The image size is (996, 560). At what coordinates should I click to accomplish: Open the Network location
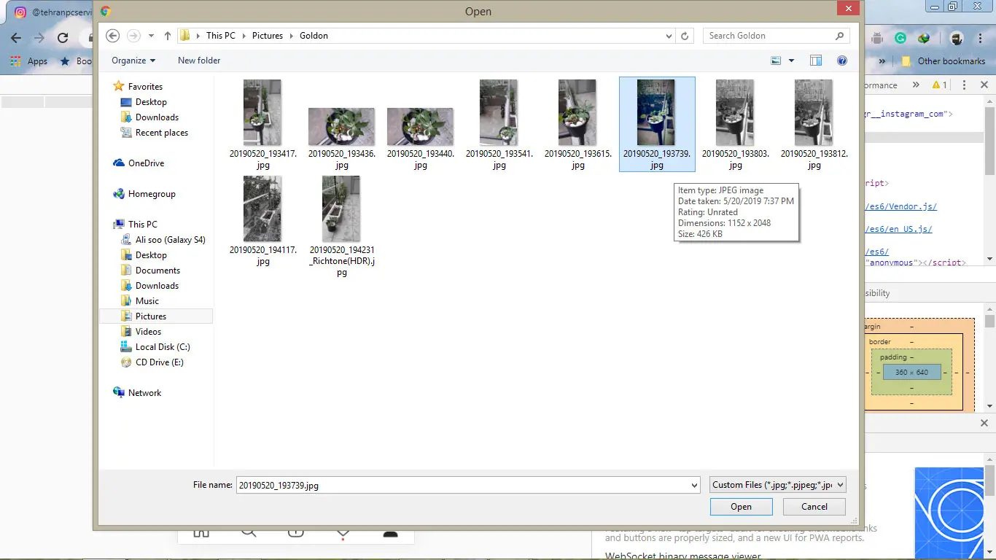[144, 393]
